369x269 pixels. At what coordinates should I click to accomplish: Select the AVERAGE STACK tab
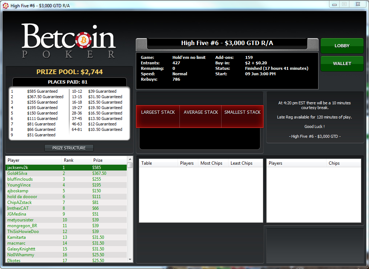click(201, 116)
